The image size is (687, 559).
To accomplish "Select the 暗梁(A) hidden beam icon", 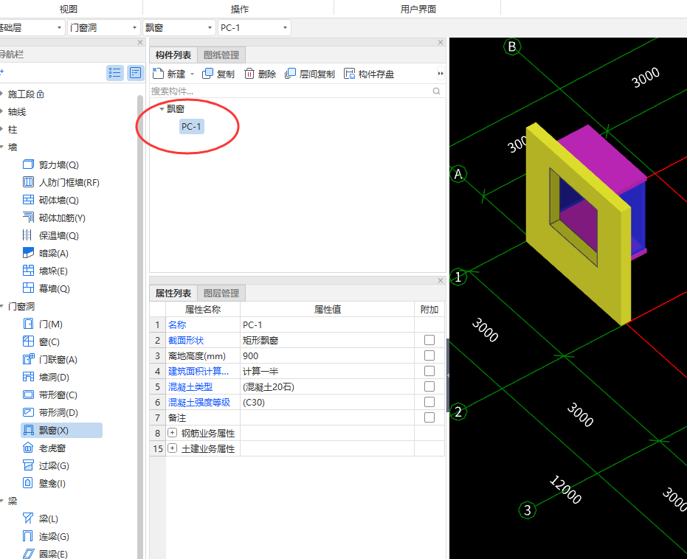I will click(x=28, y=253).
